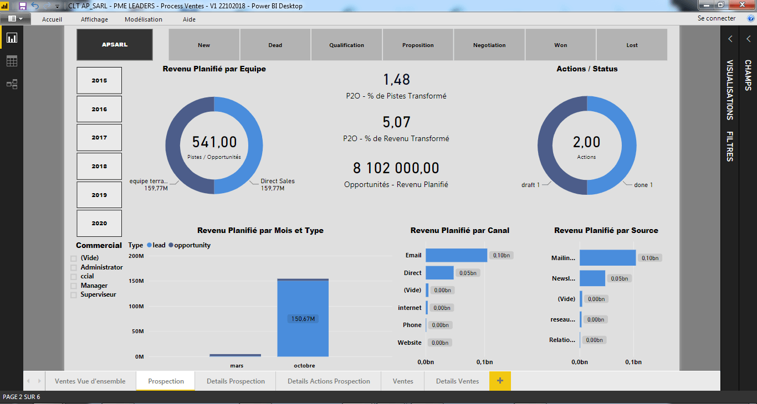Screen dimensions: 757x404
Task: Open the blue Help question mark icon
Action: 751,18
